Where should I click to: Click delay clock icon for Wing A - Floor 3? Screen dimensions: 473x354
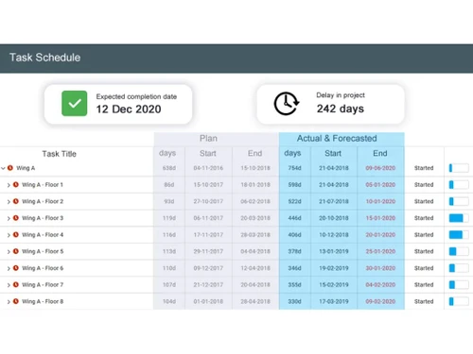tap(16, 218)
